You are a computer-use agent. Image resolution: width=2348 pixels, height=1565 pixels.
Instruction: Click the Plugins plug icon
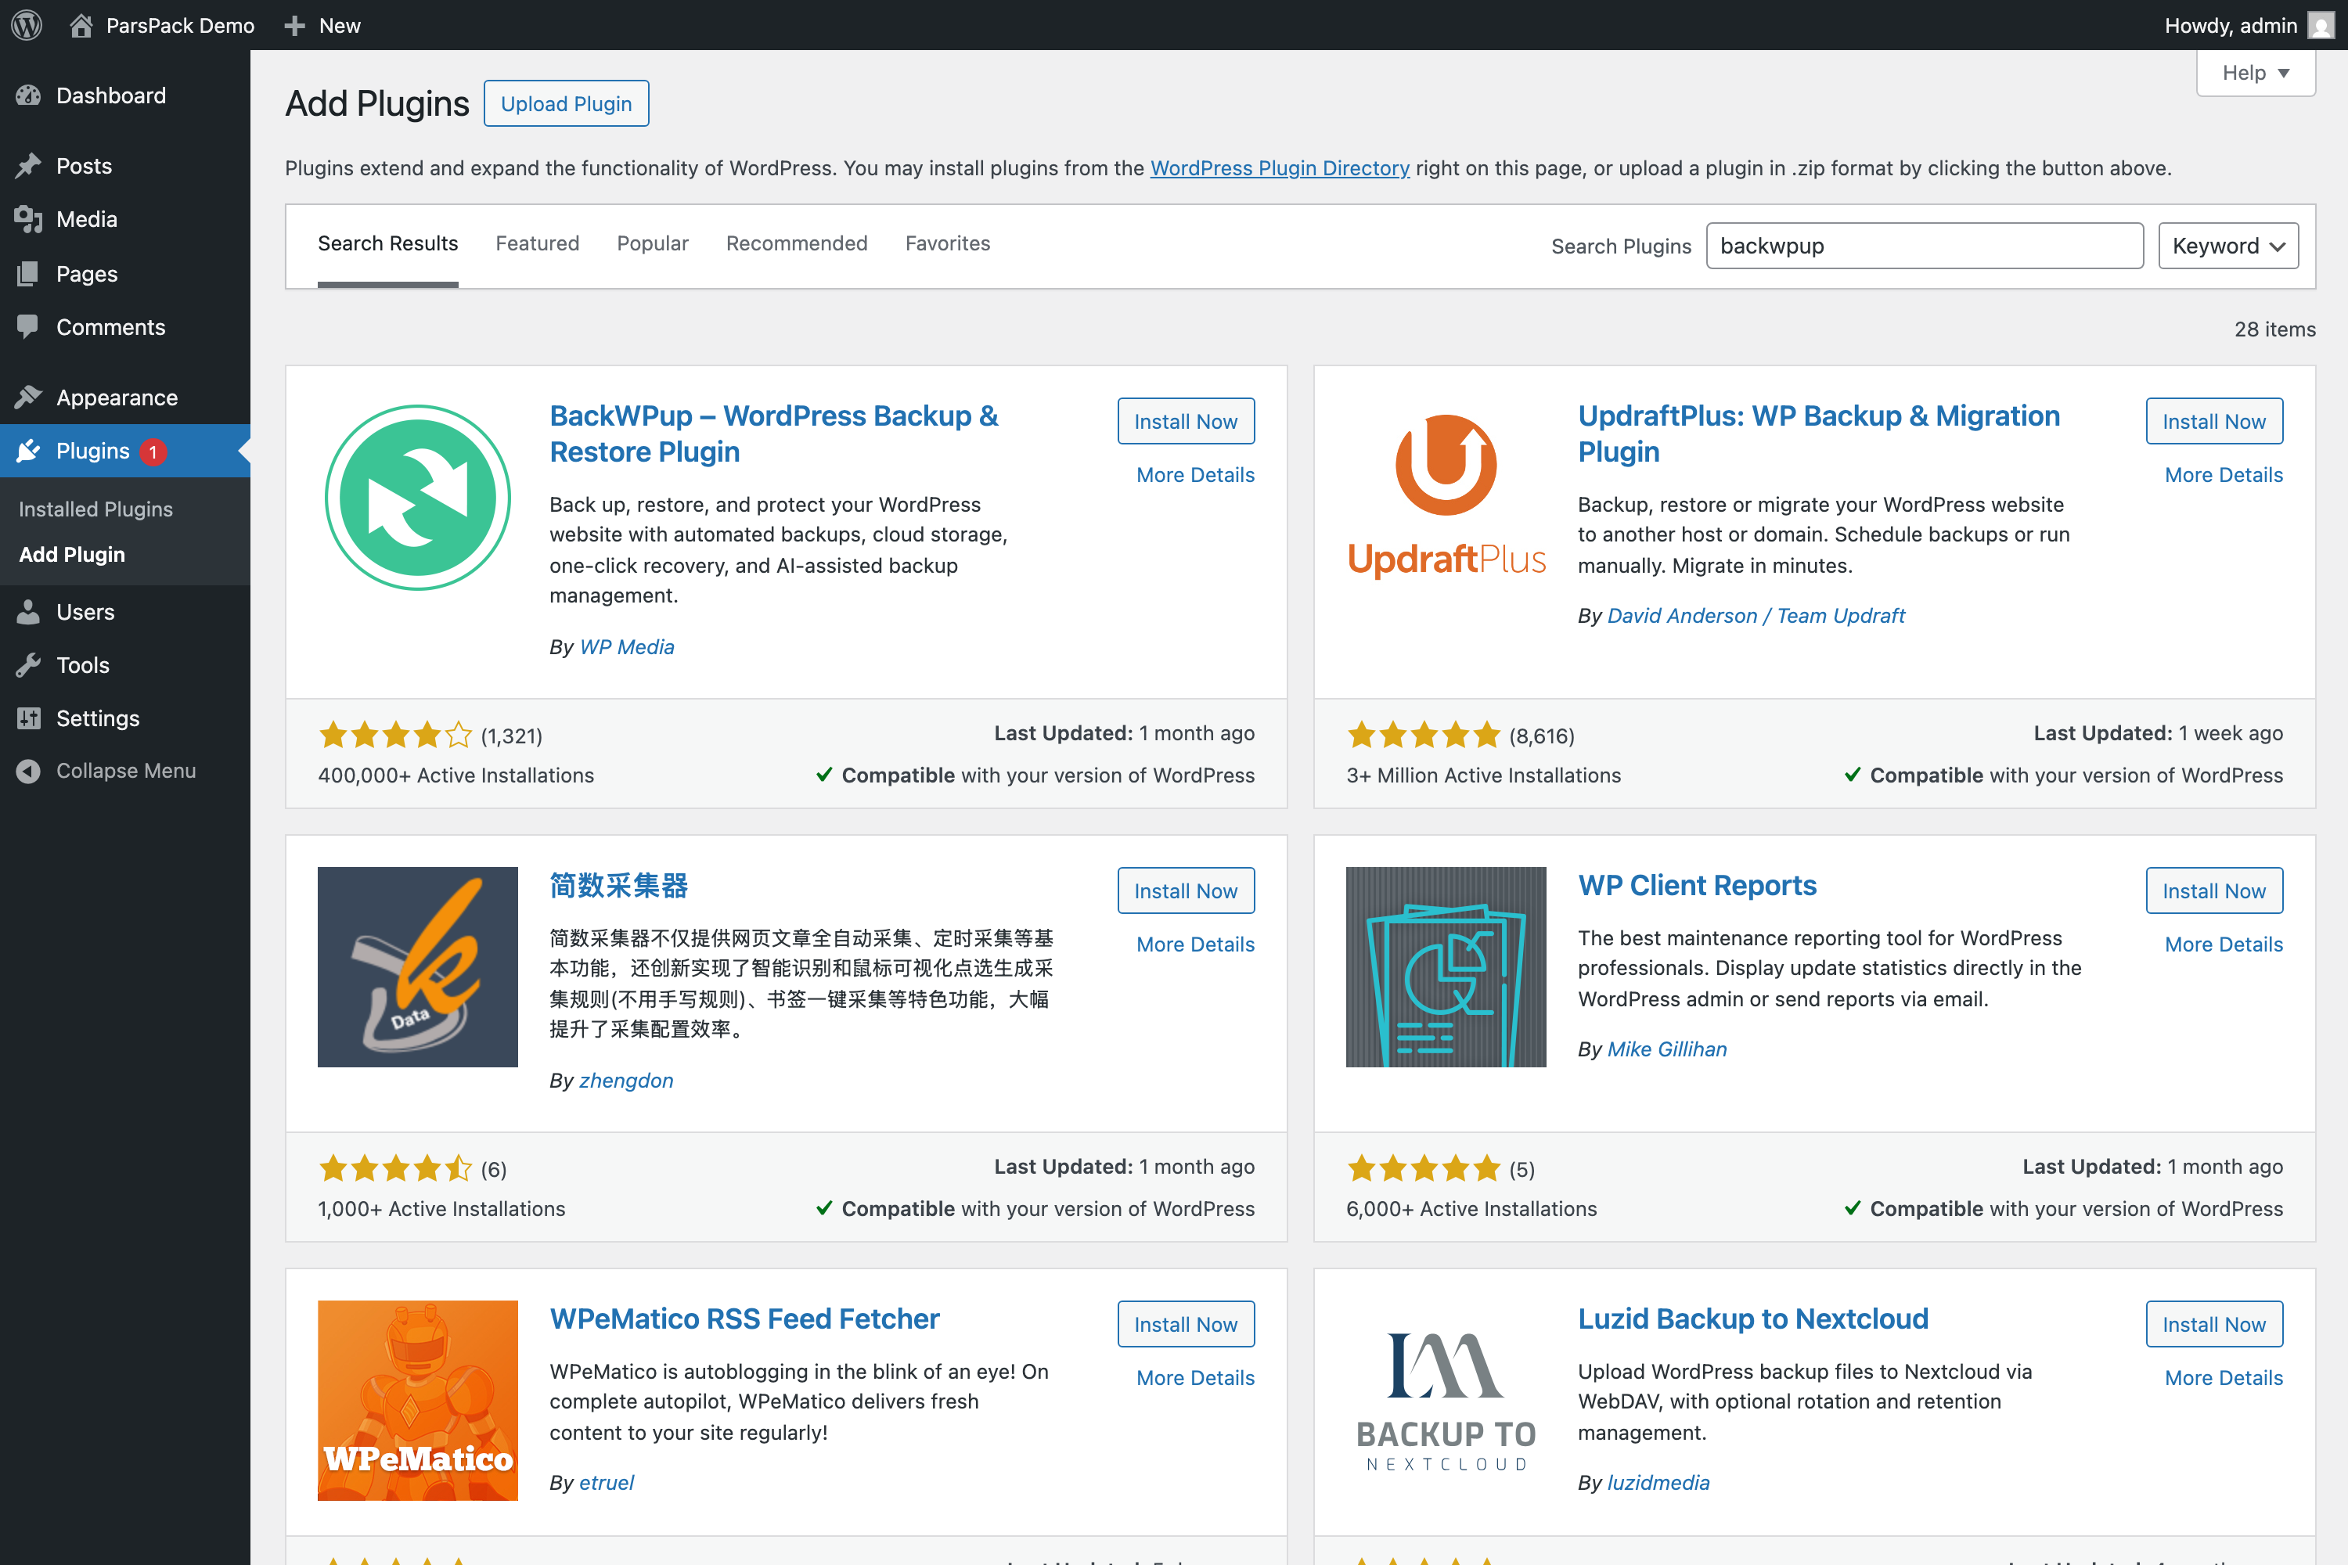tap(29, 452)
